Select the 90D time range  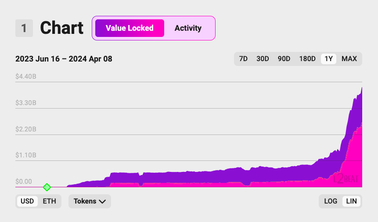[284, 58]
